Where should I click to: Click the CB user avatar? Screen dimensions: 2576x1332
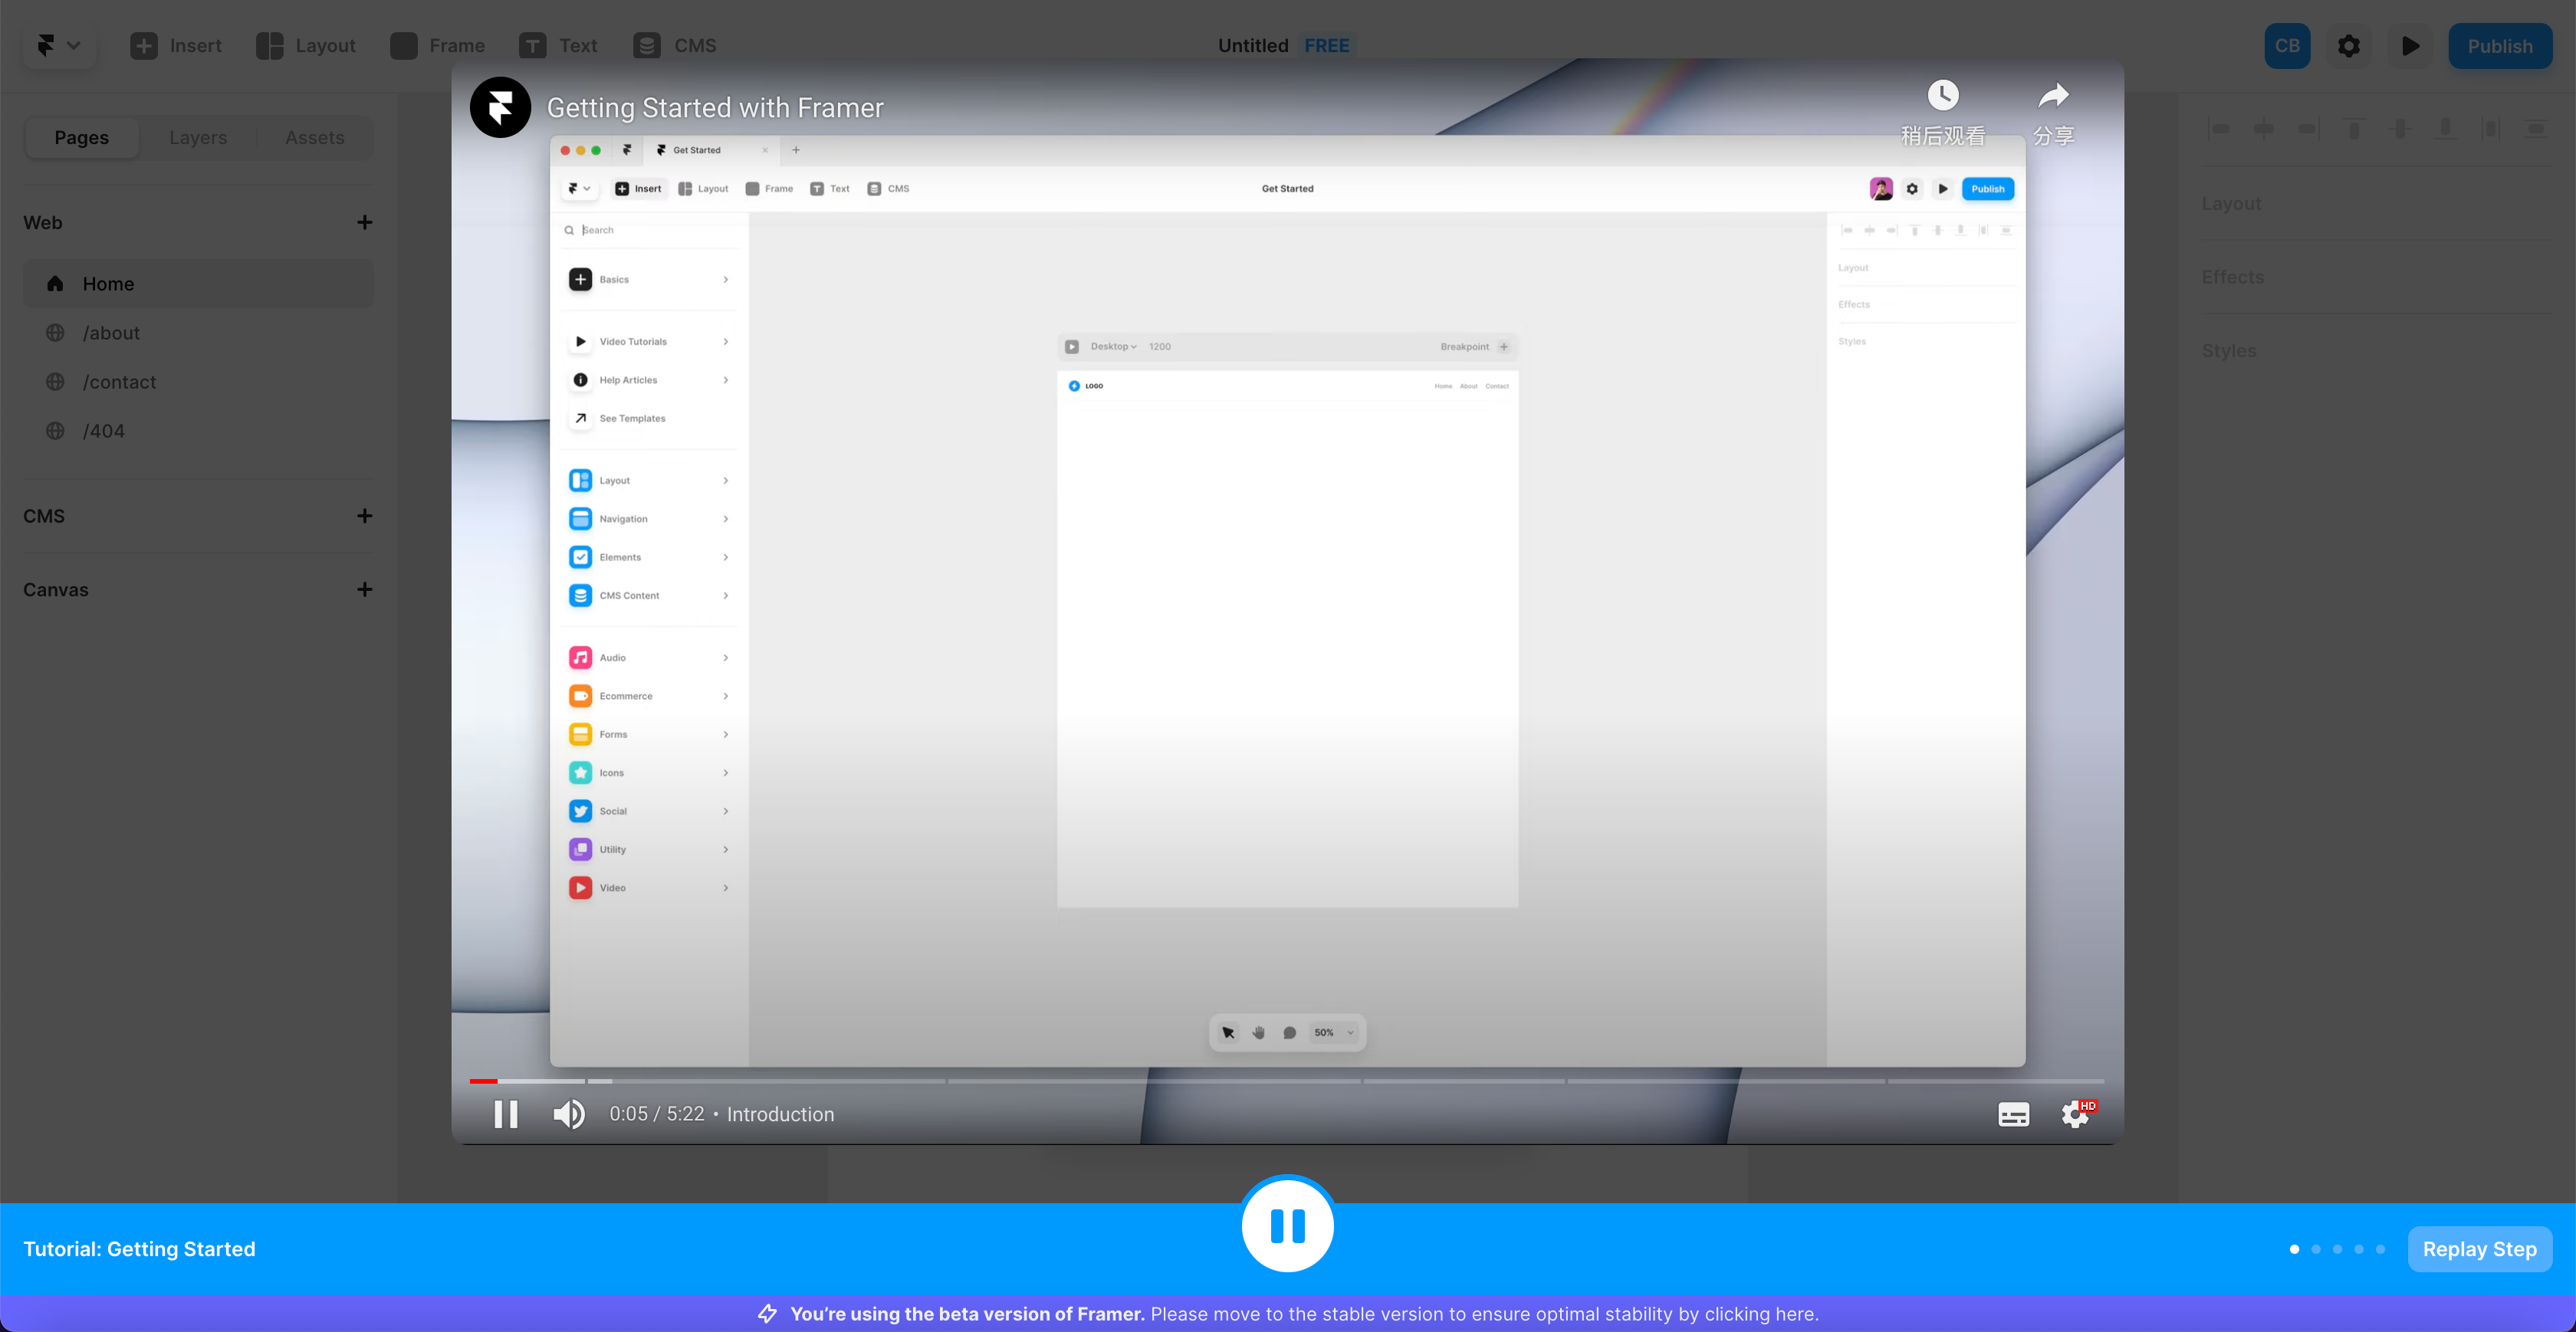2287,46
